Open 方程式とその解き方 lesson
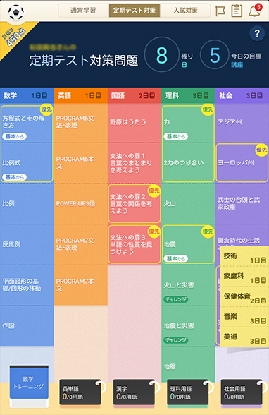 [x=27, y=124]
